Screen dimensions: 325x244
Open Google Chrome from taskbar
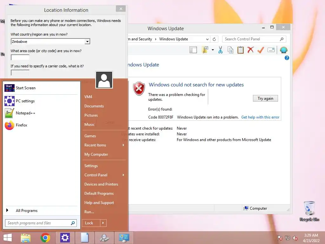(45, 238)
